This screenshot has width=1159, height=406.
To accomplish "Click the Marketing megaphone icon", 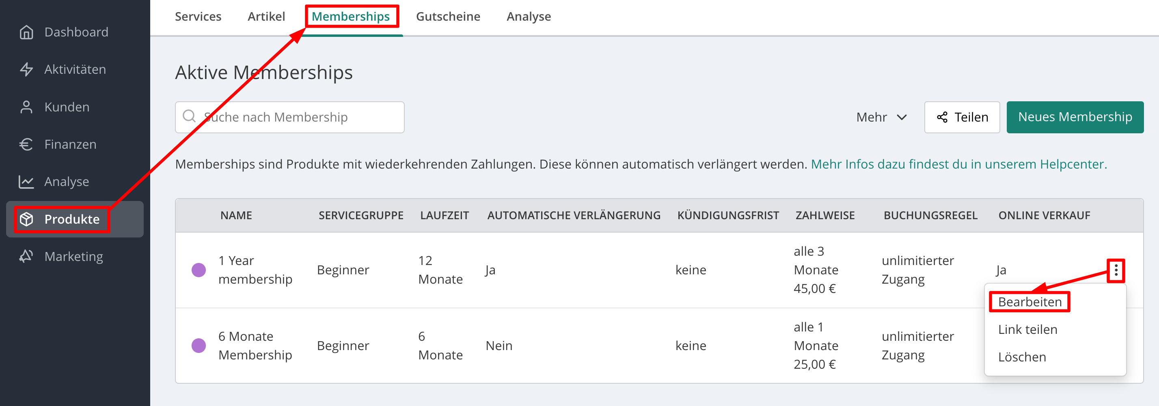I will tap(26, 256).
